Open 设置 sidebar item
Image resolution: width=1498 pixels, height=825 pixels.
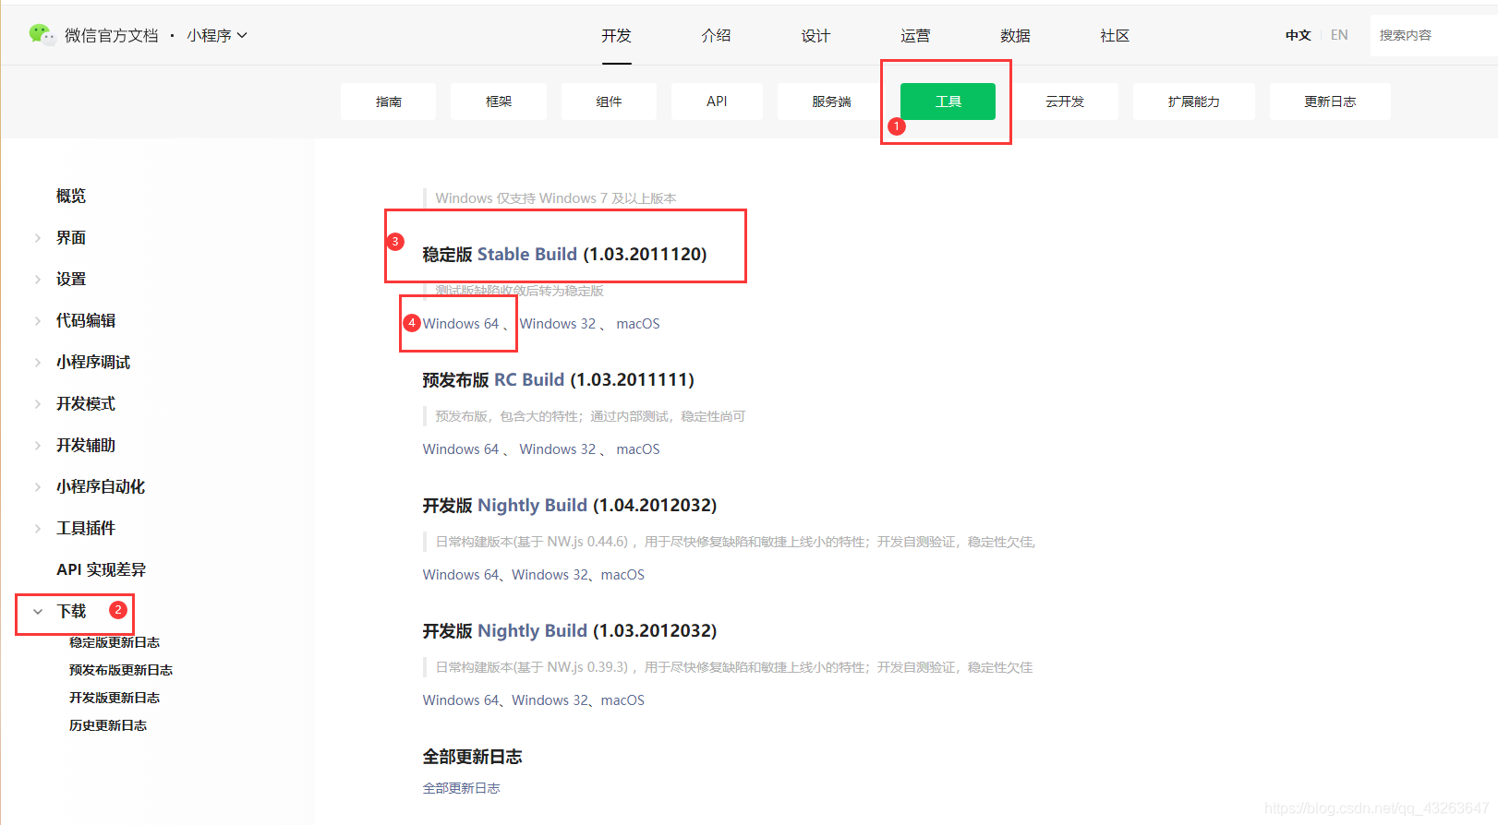click(x=71, y=279)
